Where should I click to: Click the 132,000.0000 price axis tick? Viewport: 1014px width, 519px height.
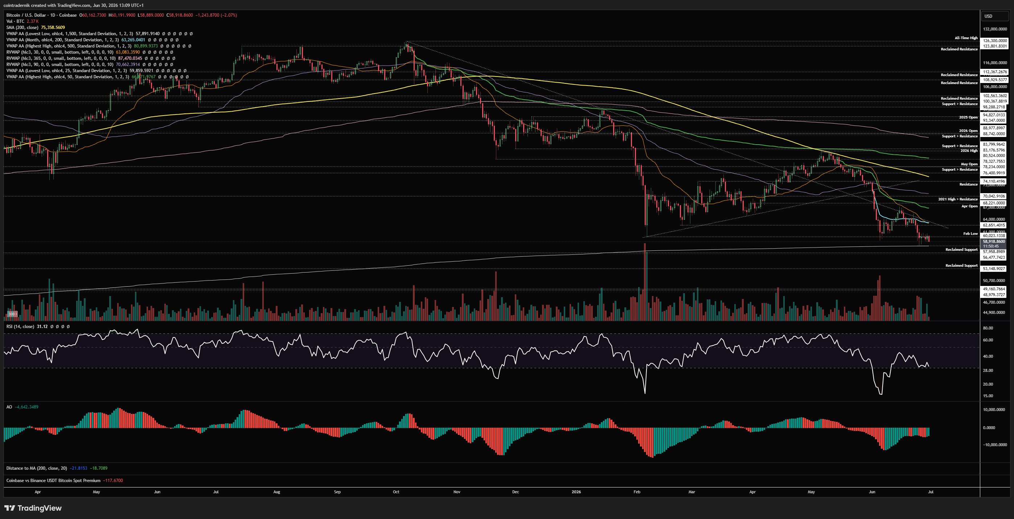click(x=995, y=29)
